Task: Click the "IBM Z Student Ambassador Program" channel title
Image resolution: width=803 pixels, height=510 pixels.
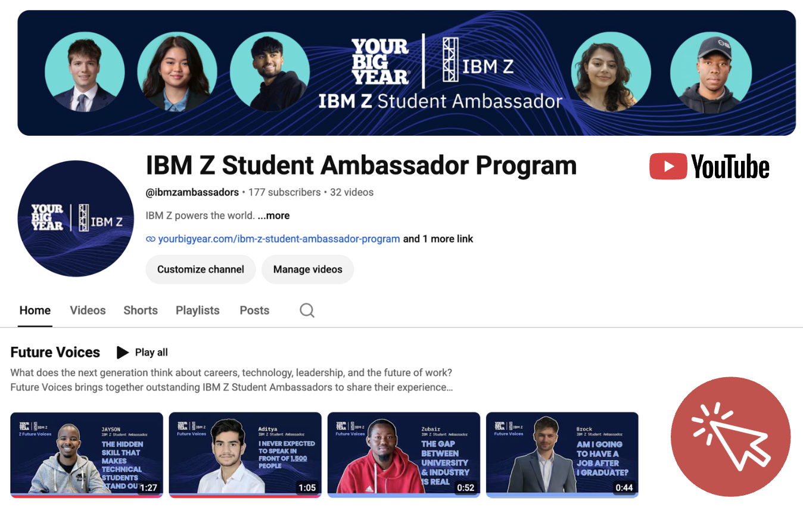Action: pos(361,166)
